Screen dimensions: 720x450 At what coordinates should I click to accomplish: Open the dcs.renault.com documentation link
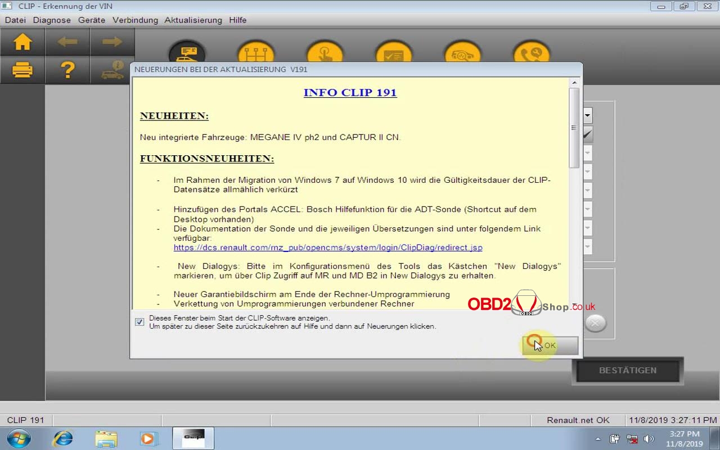tap(327, 247)
